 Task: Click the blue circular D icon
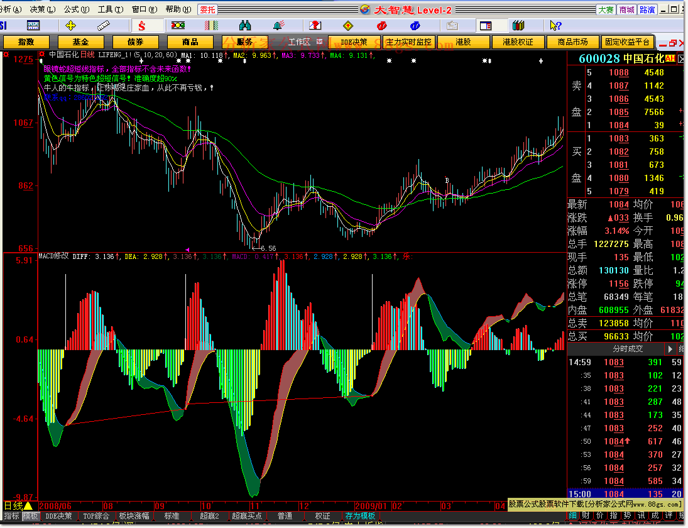tap(415, 25)
